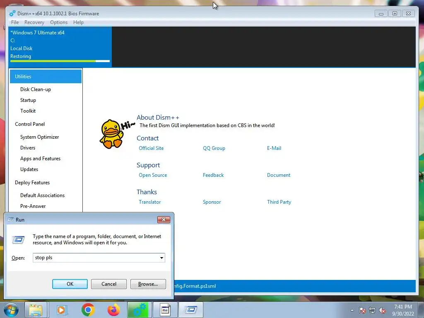Click the Run dialog program icon
The width and height of the screenshot is (424, 318).
(x=19, y=240)
